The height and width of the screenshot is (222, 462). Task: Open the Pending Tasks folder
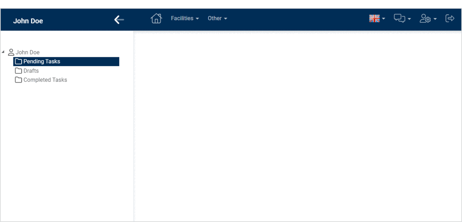(x=66, y=61)
